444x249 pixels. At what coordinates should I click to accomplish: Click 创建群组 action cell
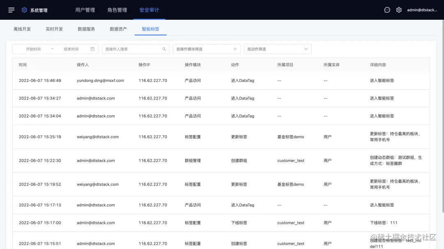pyautogui.click(x=239, y=160)
